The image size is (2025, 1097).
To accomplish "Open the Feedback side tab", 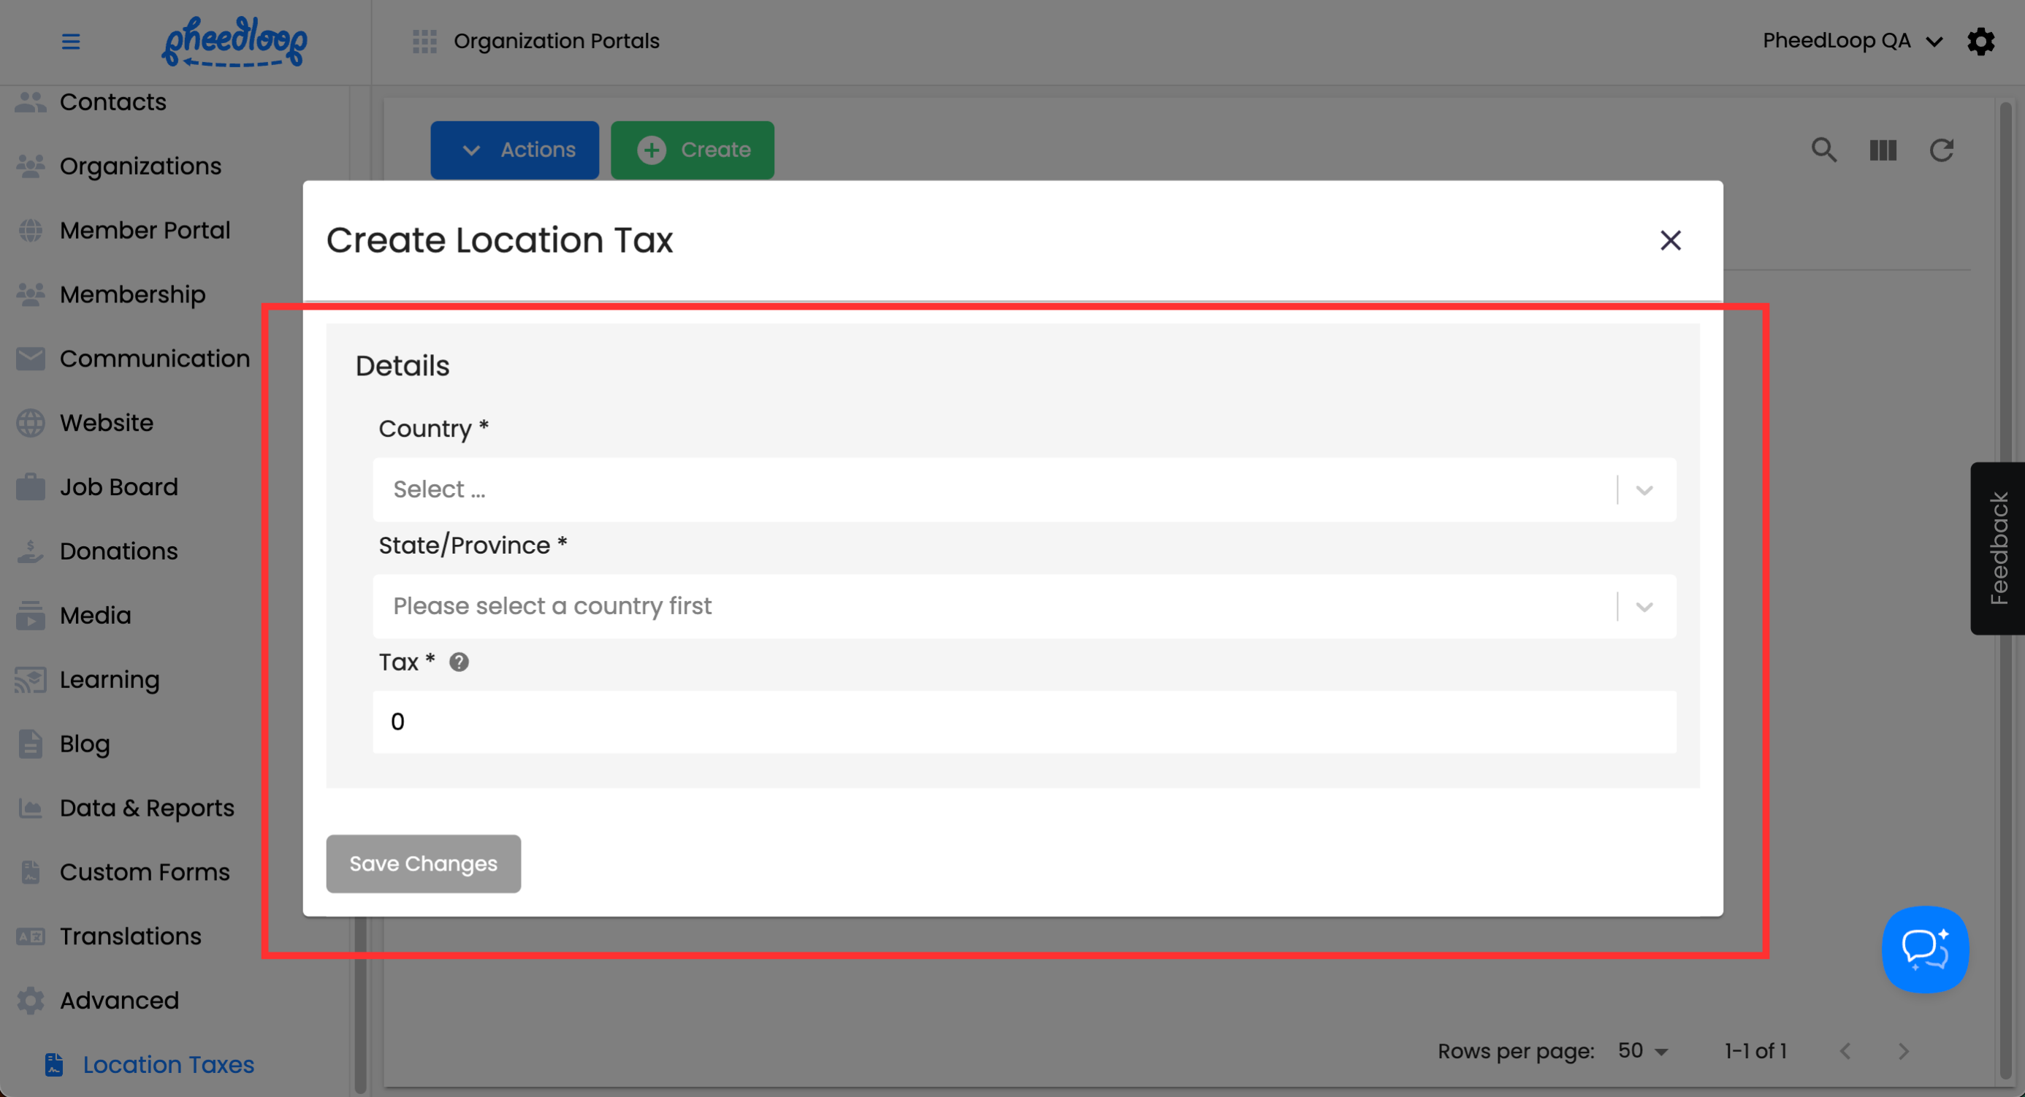I will (1997, 548).
